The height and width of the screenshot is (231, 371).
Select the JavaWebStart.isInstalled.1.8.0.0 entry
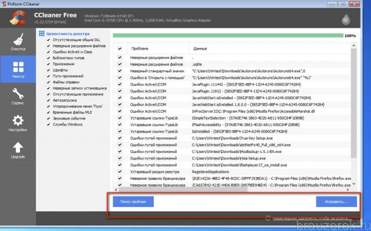258,105
